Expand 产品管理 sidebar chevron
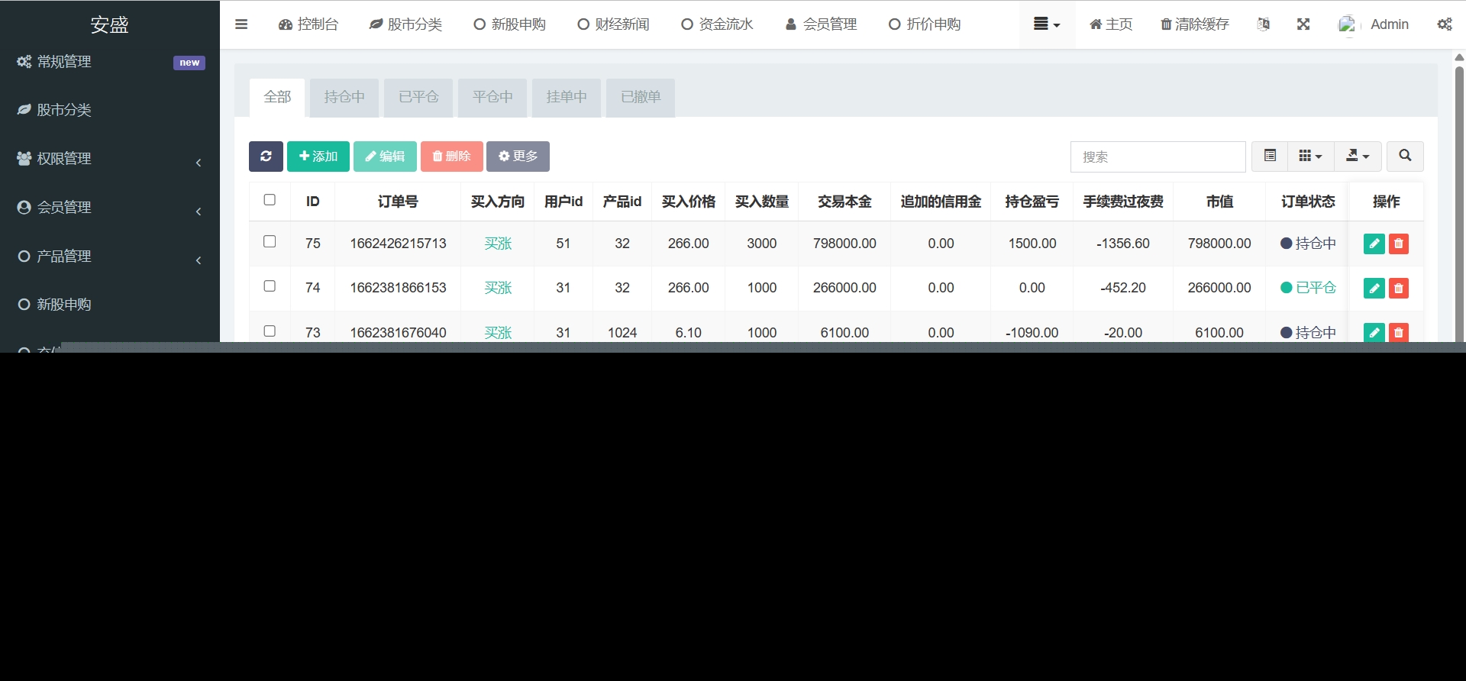 click(199, 260)
